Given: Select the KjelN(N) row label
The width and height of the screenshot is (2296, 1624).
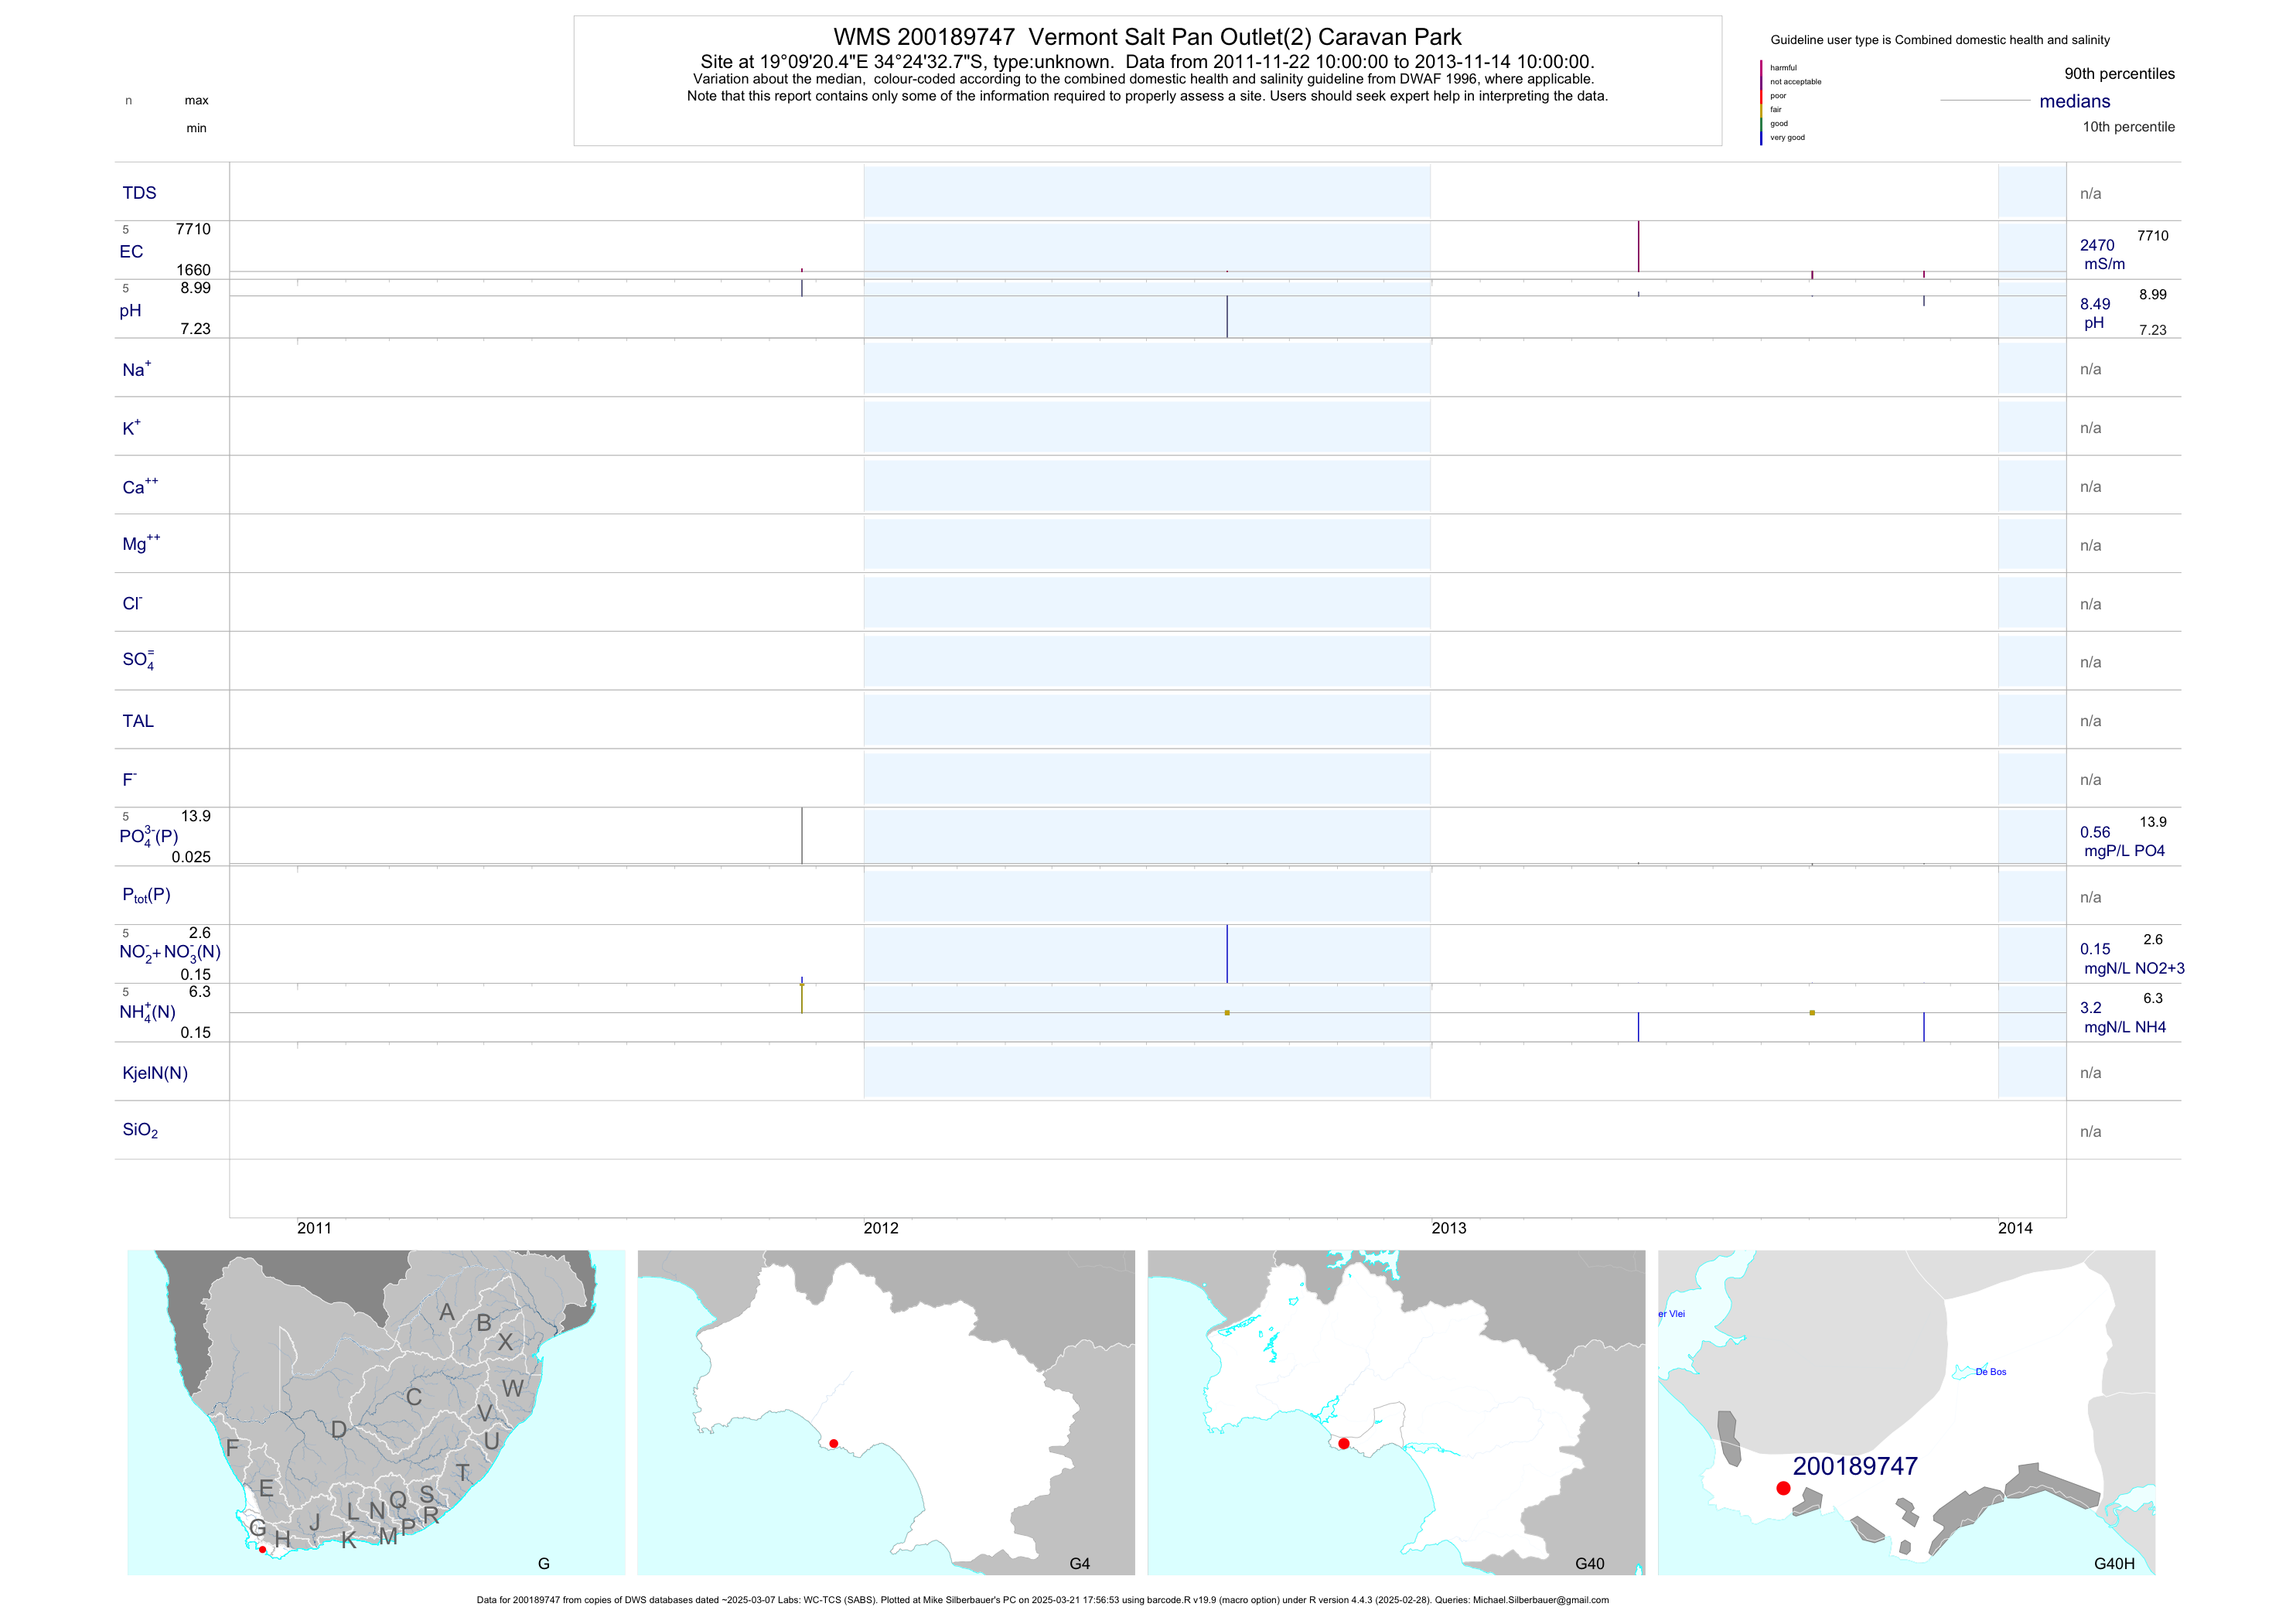Looking at the screenshot, I should (155, 1073).
